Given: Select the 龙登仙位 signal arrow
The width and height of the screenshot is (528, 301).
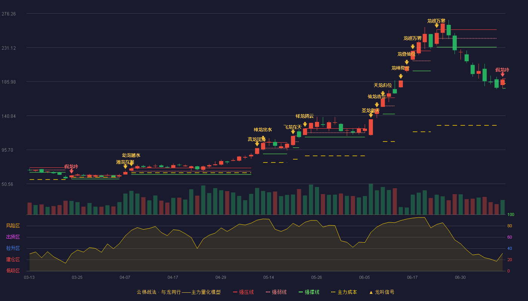Looking at the screenshot, I should pos(407,62).
